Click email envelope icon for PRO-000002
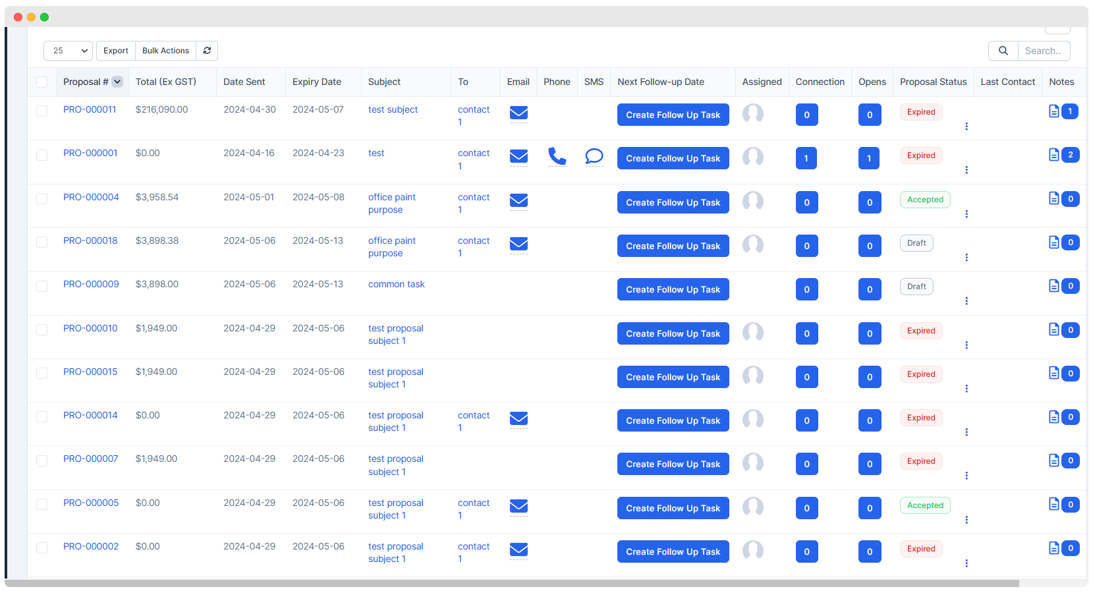 pos(518,550)
